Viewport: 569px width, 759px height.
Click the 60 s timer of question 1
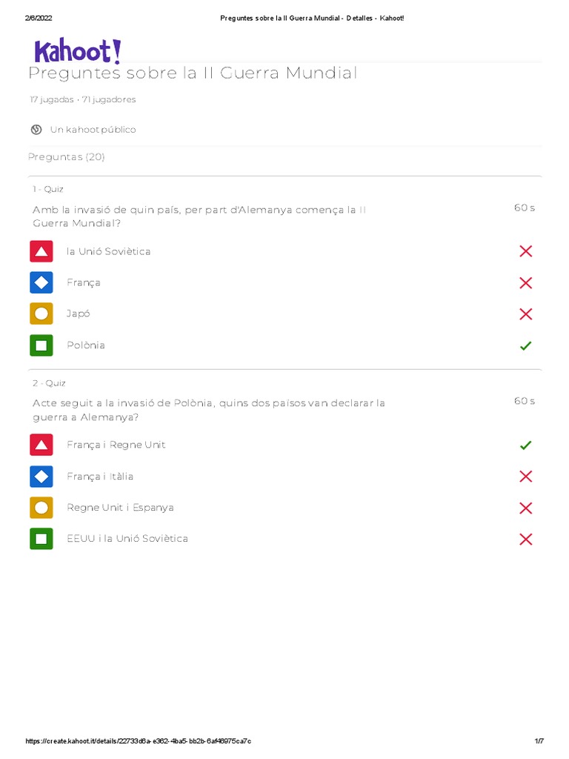pyautogui.click(x=524, y=208)
